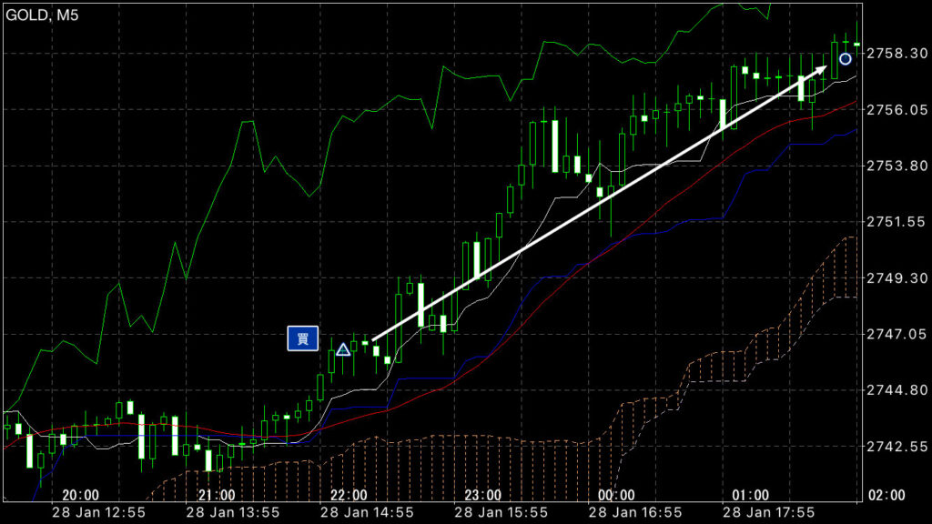
Task: Click the 2756.05 price axis label
Action: [897, 109]
